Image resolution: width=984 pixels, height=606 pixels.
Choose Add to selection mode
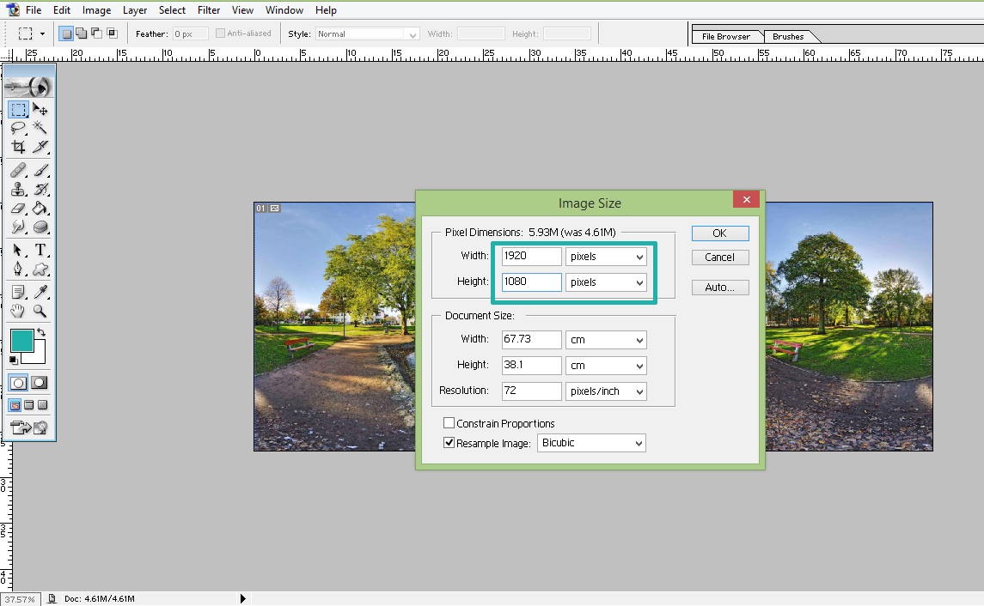coord(81,33)
